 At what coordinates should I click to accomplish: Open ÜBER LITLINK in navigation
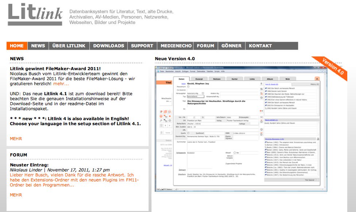pyautogui.click(x=69, y=46)
